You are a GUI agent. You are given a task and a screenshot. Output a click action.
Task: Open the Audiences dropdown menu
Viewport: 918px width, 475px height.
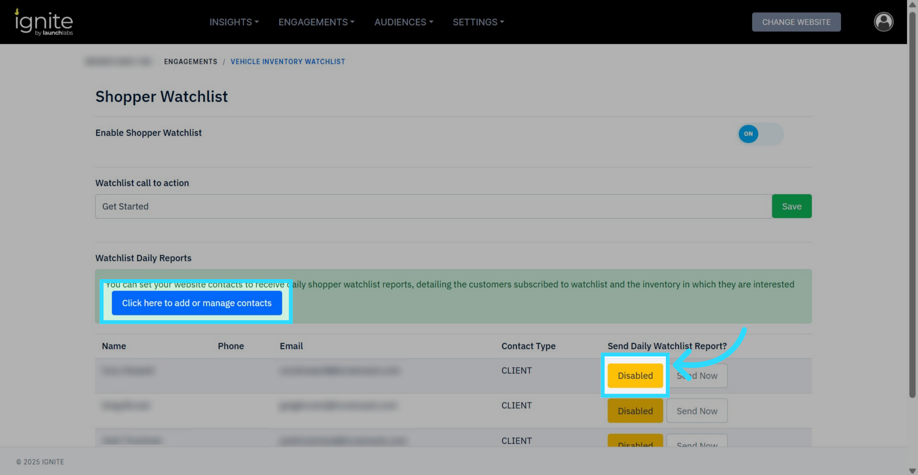404,22
